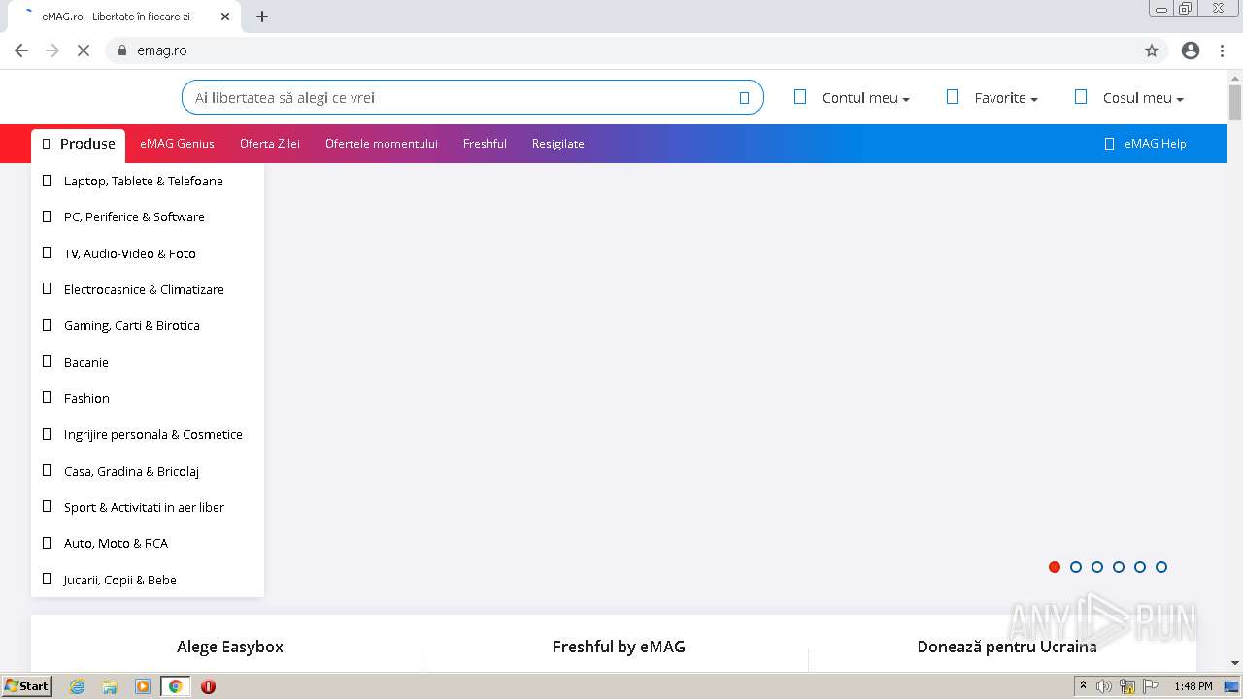The height and width of the screenshot is (699, 1243).
Task: Click the search magnifier icon in search box
Action: (x=744, y=98)
